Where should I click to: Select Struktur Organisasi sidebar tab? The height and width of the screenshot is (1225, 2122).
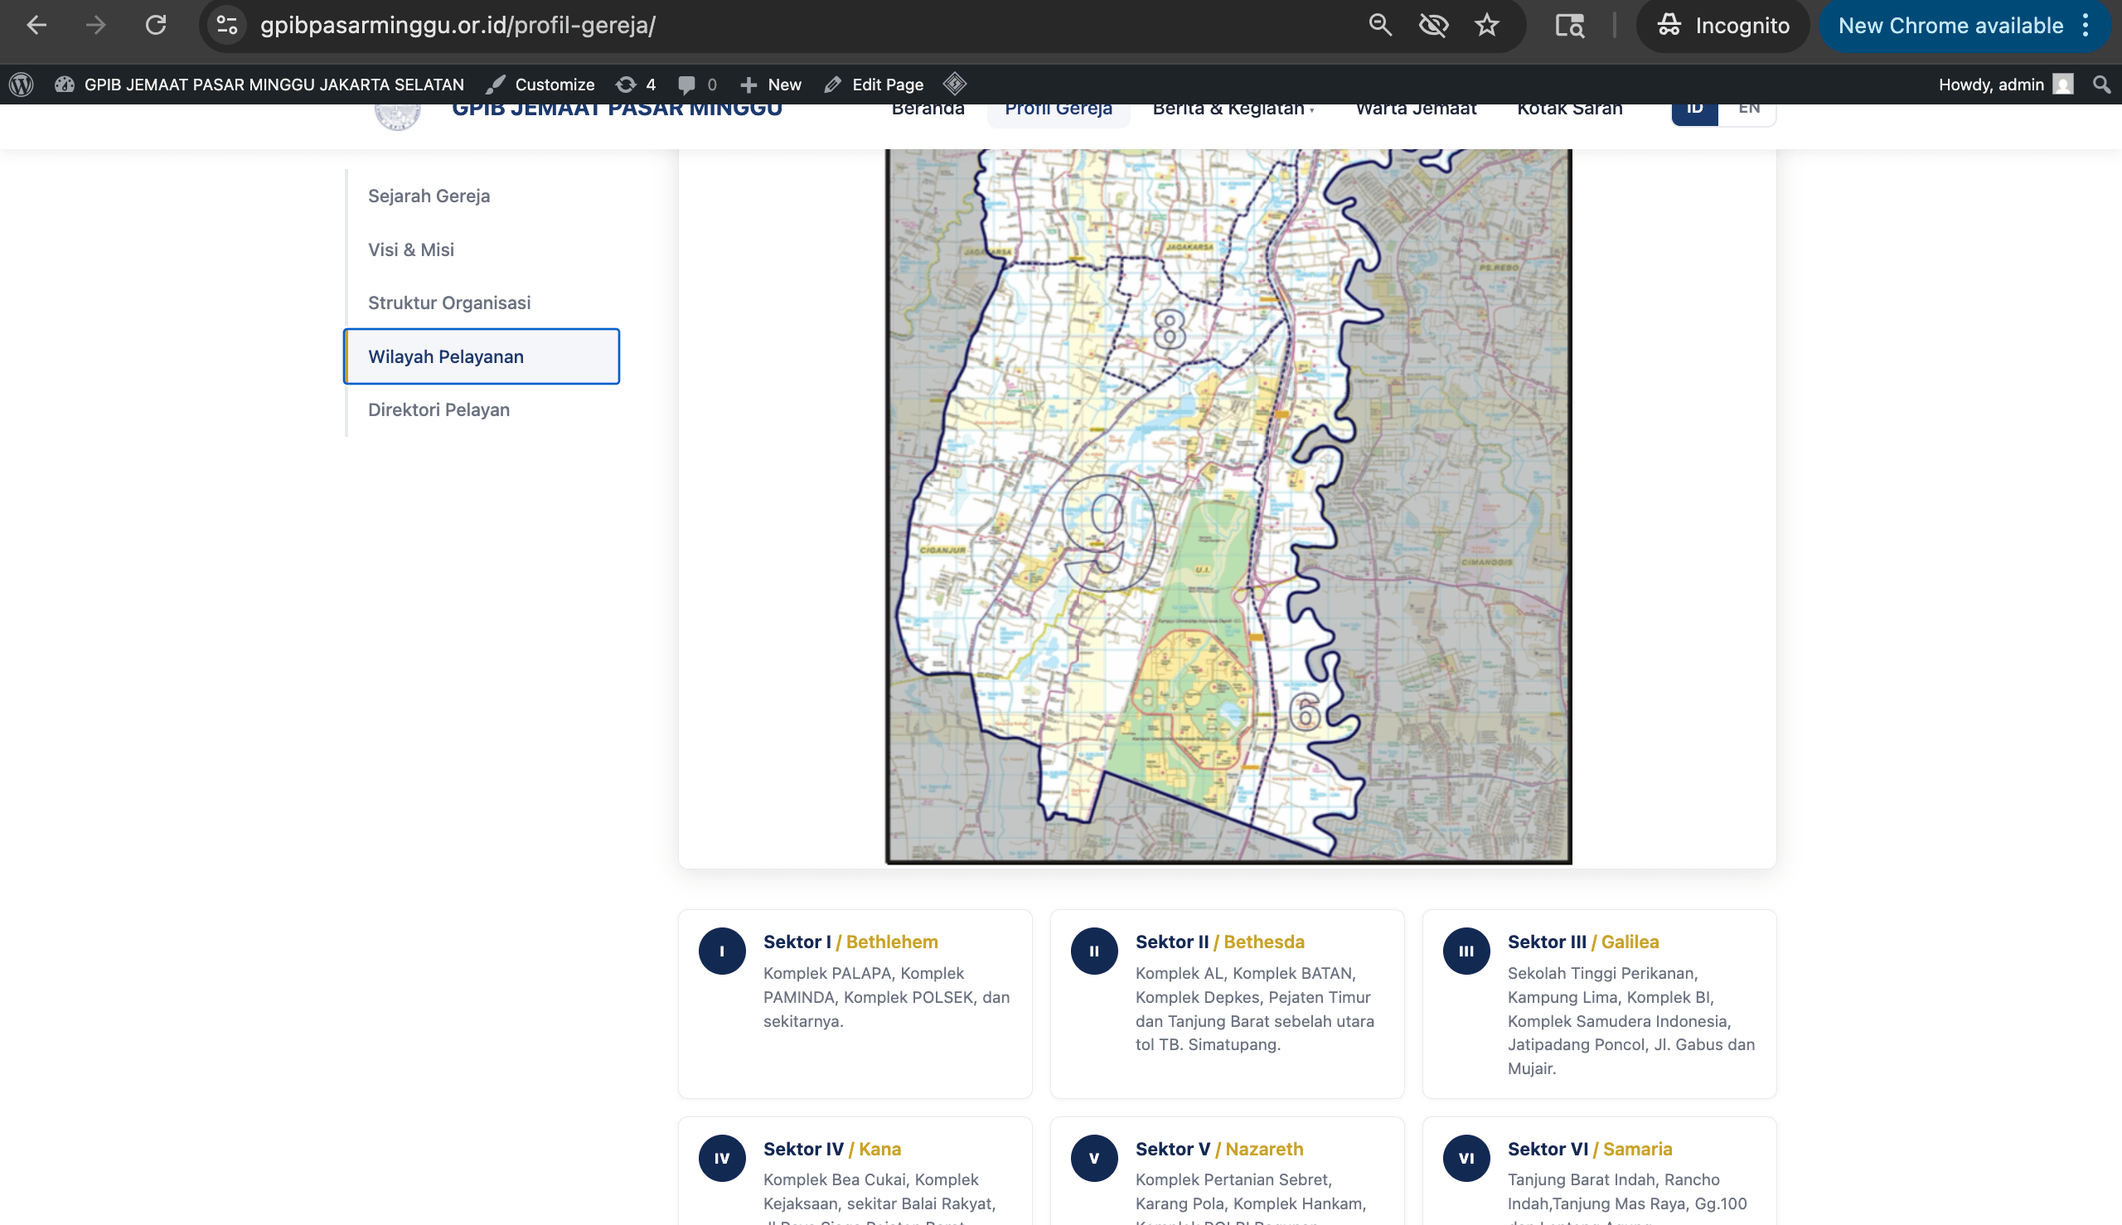pyautogui.click(x=483, y=303)
